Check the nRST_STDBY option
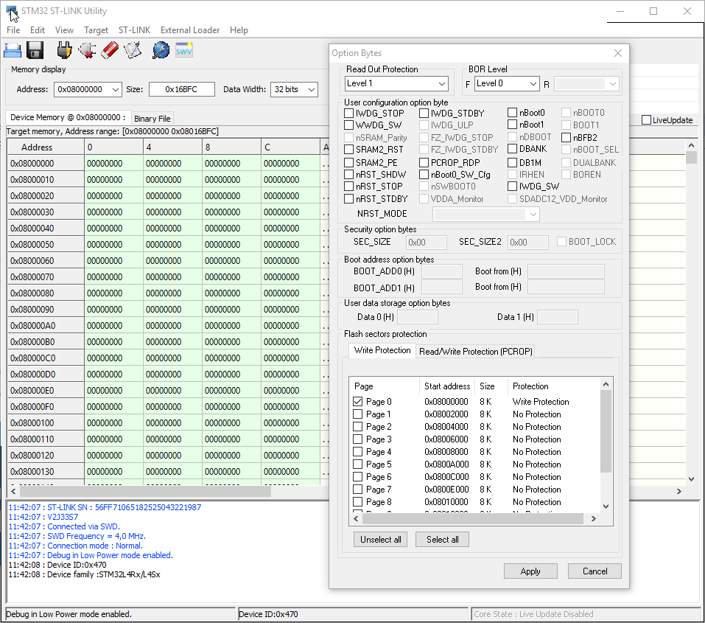Screen dimensions: 705x623 [349, 198]
